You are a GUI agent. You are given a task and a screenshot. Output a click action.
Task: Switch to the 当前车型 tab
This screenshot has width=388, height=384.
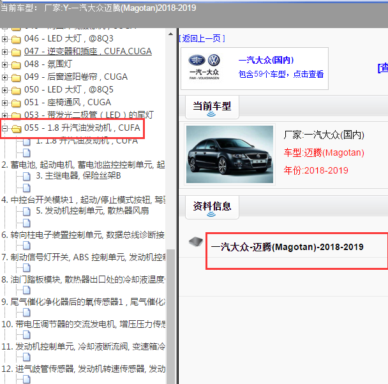coord(212,107)
